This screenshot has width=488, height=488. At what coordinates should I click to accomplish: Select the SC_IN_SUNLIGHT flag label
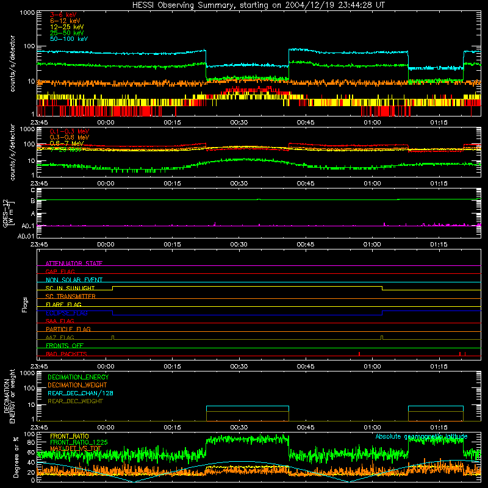(x=70, y=288)
